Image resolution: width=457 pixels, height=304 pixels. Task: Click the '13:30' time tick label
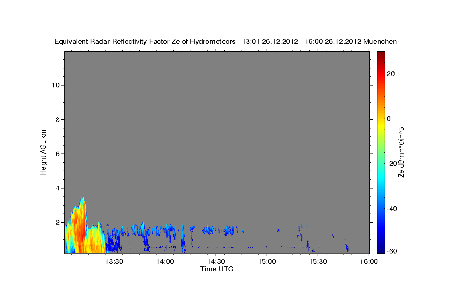(x=114, y=262)
